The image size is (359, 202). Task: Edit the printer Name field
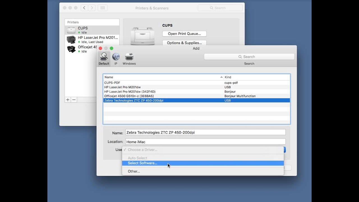pyautogui.click(x=205, y=132)
